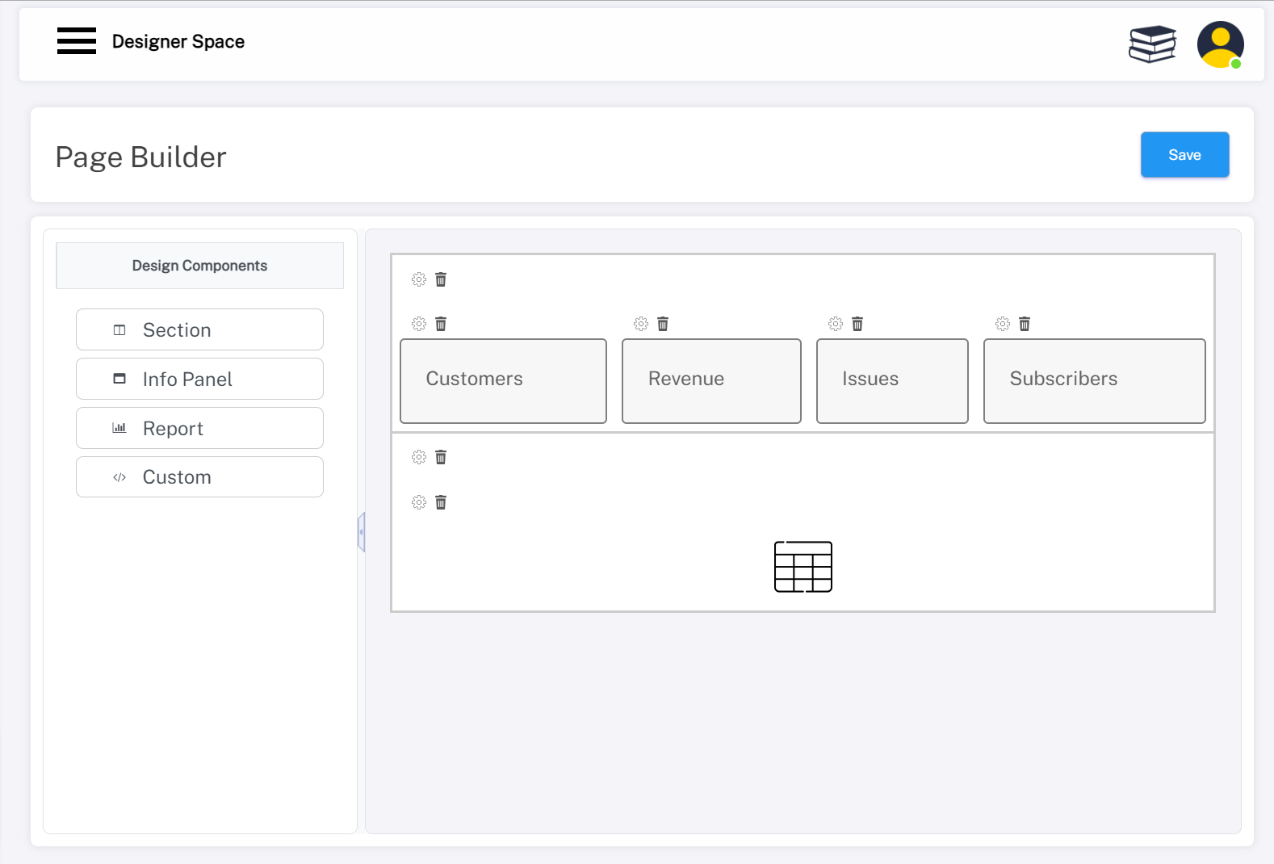Delete the Subscribers info panel
This screenshot has height=864, width=1274.
point(1025,324)
